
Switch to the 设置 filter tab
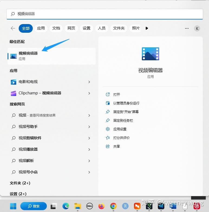click(x=87, y=28)
